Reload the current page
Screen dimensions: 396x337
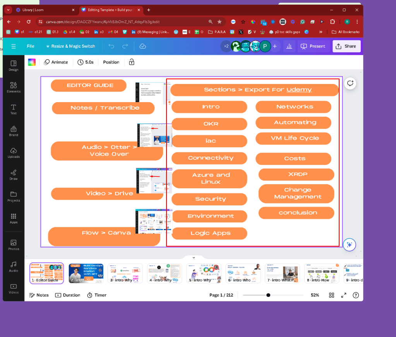pos(29,22)
